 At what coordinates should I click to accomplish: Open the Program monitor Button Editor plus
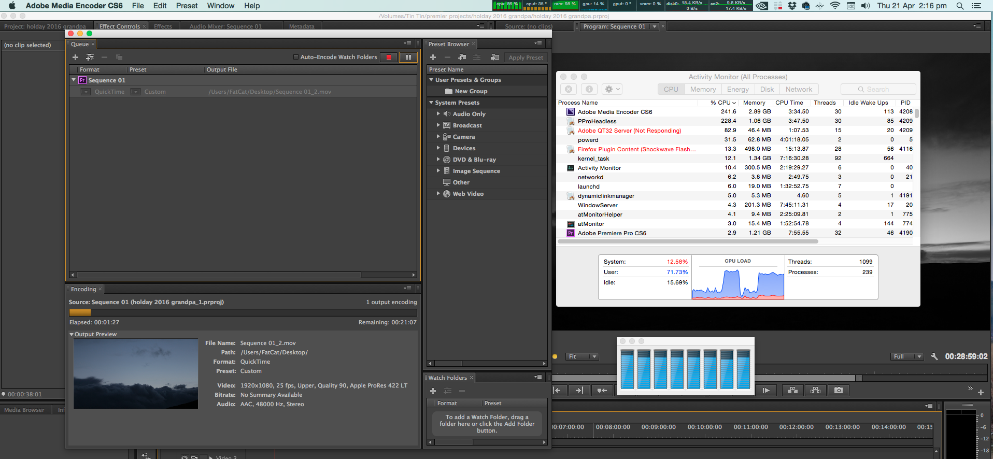coord(981,393)
